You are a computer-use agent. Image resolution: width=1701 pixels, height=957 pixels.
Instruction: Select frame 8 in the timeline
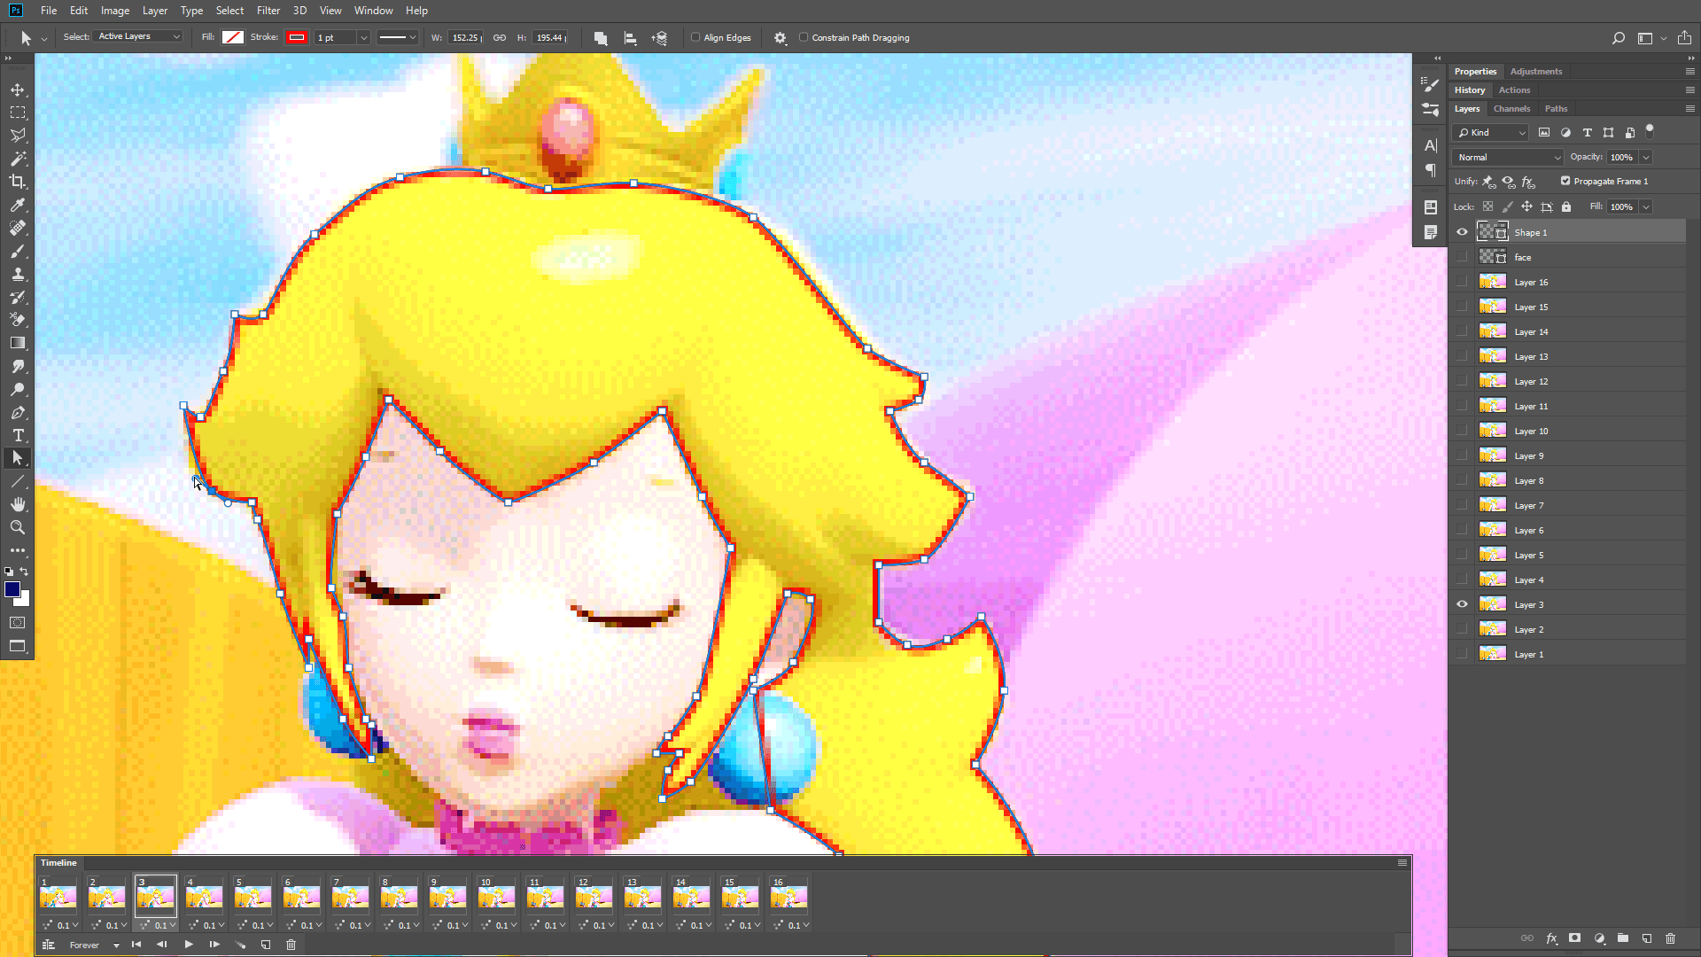399,897
